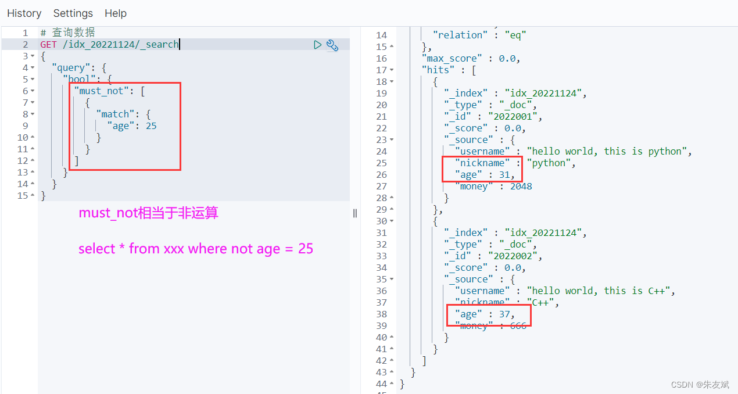Viewport: 738px width, 394px height.
Task: Collapse the "match" block at request line 8
Action: 33,114
